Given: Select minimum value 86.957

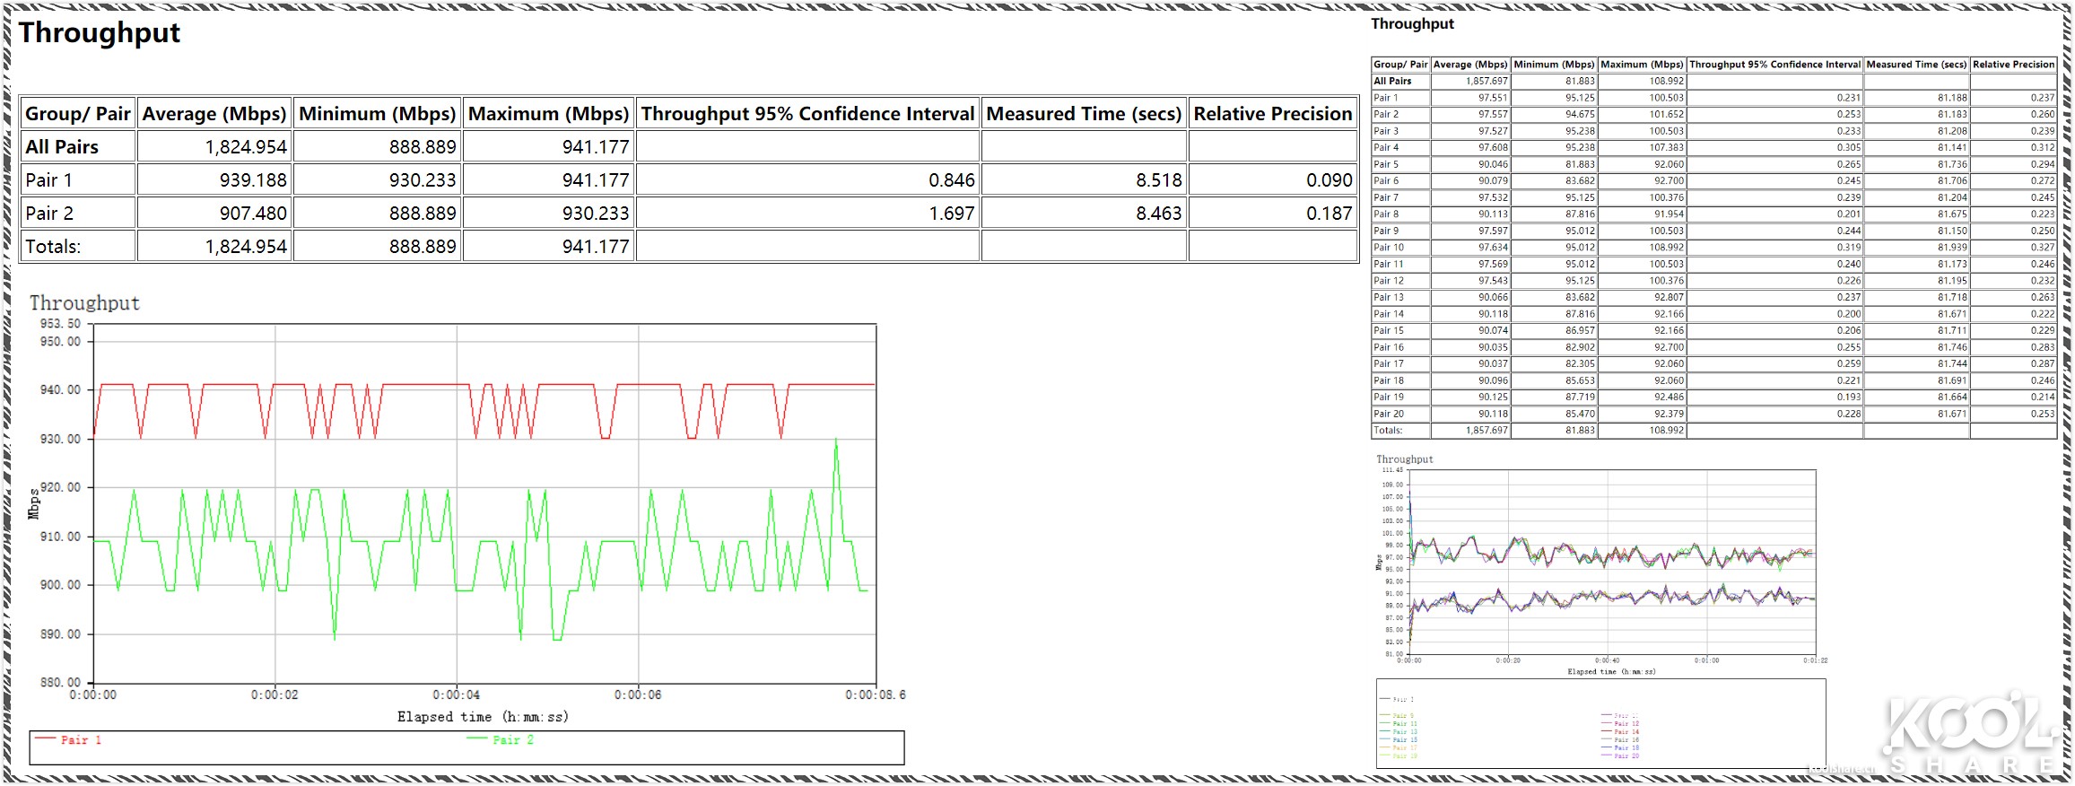Looking at the screenshot, I should pos(1580,331).
